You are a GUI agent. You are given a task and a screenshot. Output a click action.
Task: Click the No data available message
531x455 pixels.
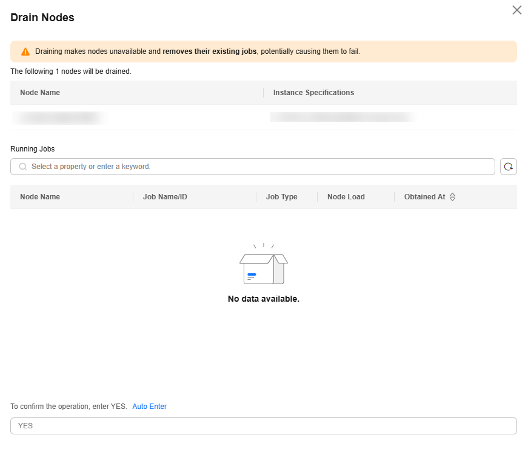(263, 299)
